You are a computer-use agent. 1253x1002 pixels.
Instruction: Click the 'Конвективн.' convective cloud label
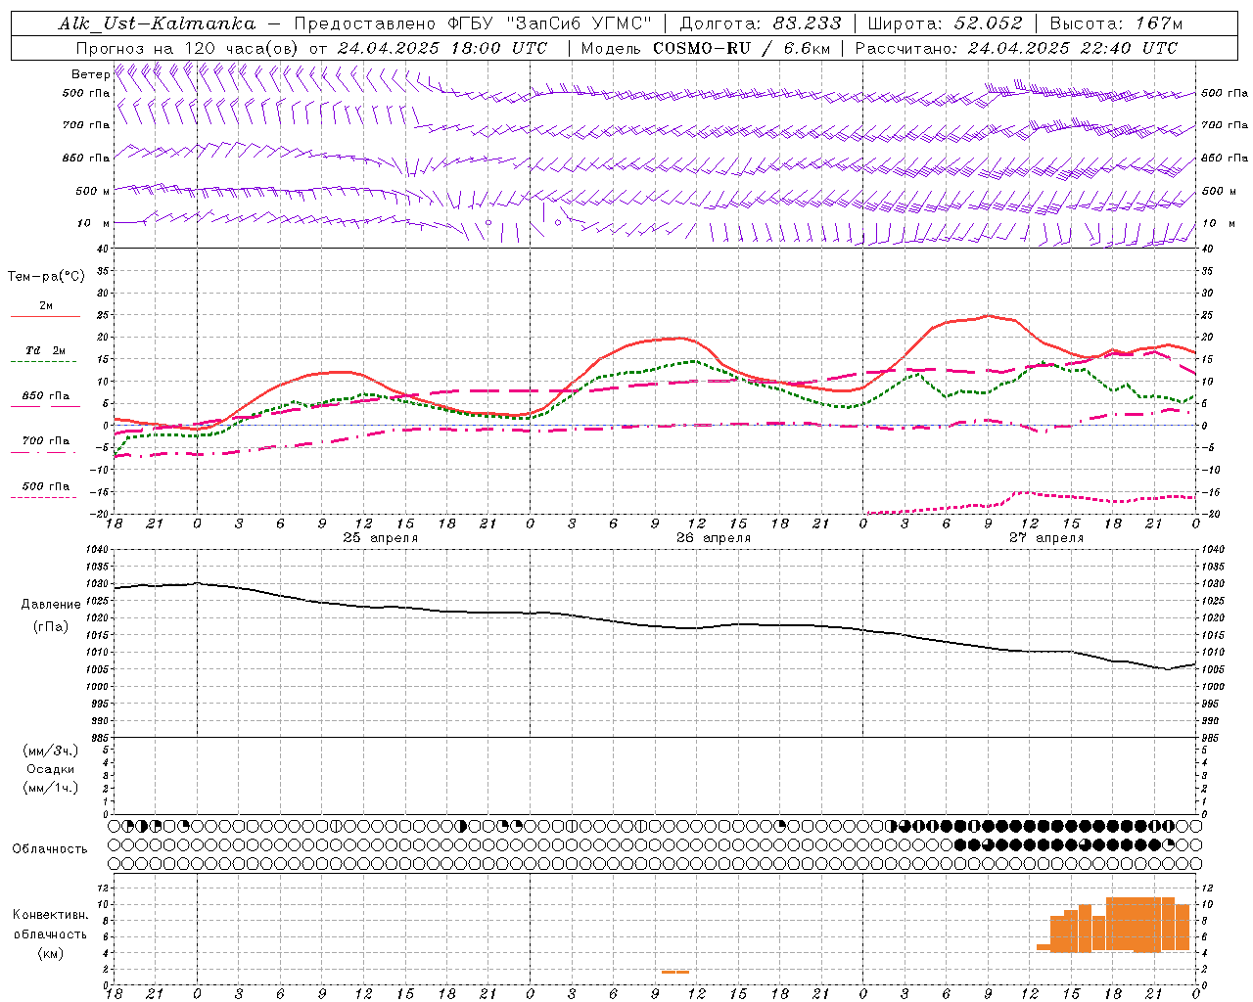[50, 915]
